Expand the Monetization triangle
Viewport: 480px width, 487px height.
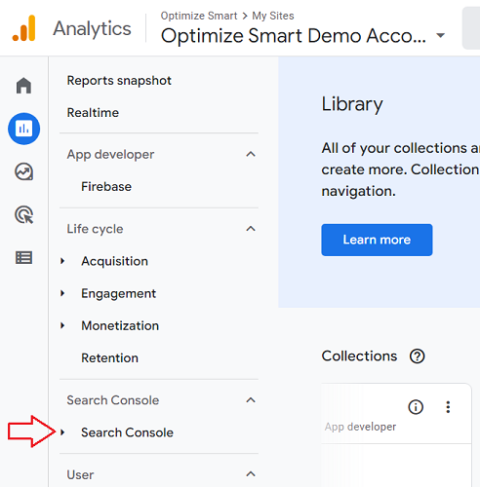(x=62, y=325)
